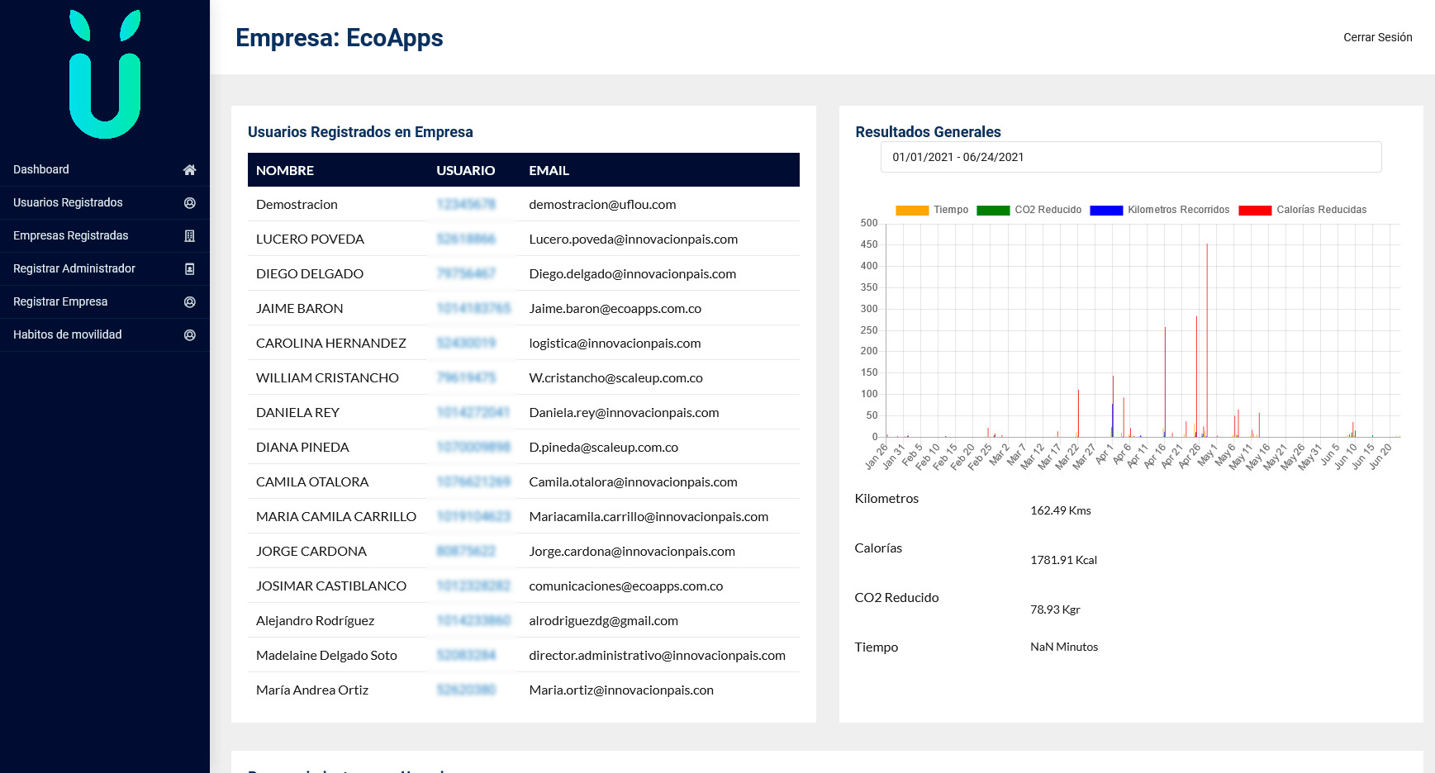This screenshot has width=1435, height=773.
Task: Click the user icon beside Usuarios Registrados
Action: (x=189, y=202)
